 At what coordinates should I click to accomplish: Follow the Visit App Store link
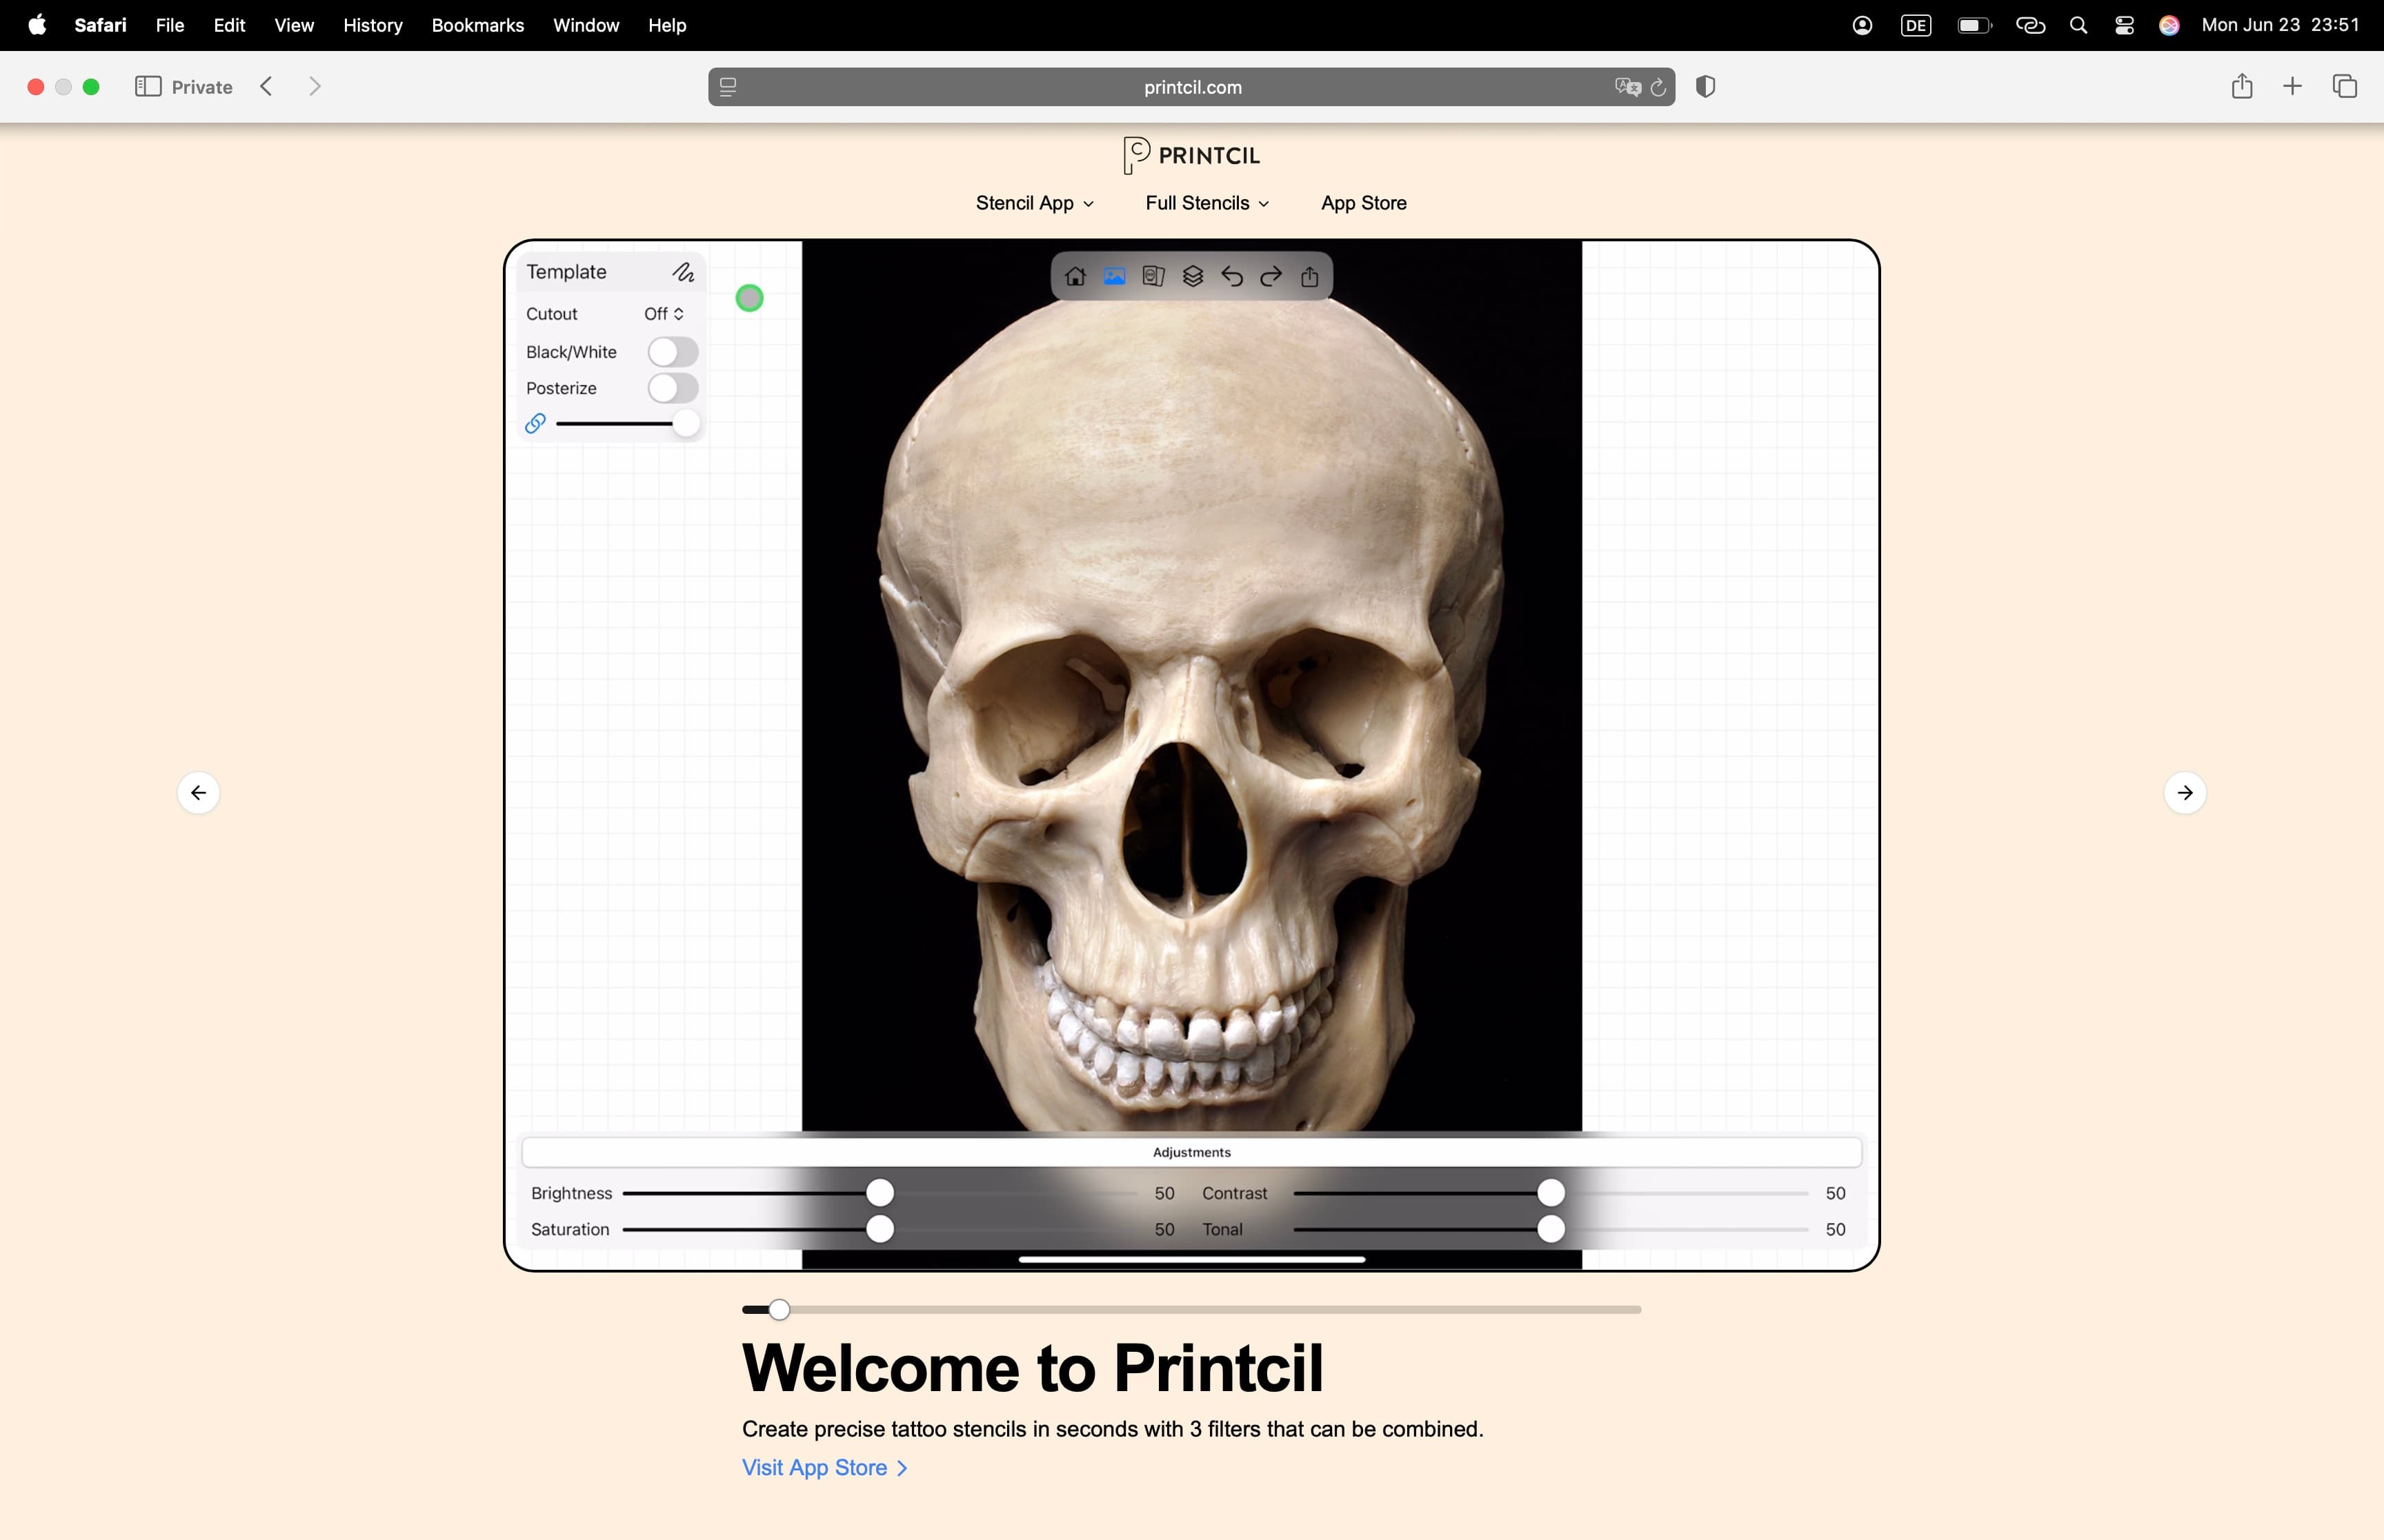[824, 1468]
